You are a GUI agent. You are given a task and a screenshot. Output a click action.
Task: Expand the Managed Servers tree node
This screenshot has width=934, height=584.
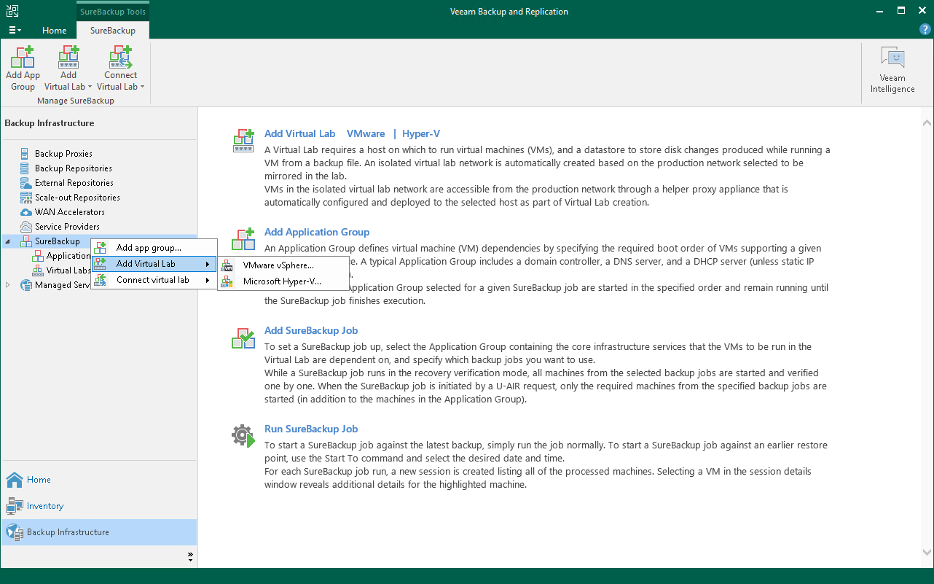[8, 285]
